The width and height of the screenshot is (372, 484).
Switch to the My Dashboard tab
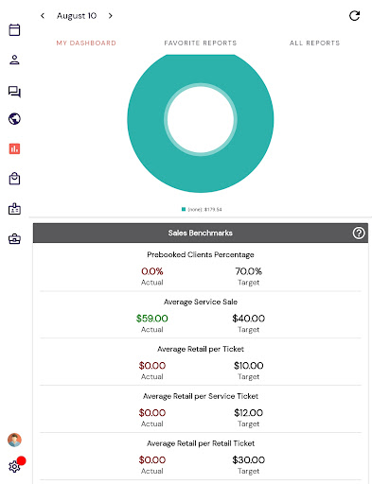point(86,43)
